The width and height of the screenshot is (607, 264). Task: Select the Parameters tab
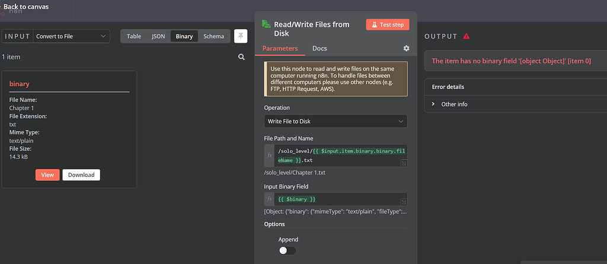(280, 49)
